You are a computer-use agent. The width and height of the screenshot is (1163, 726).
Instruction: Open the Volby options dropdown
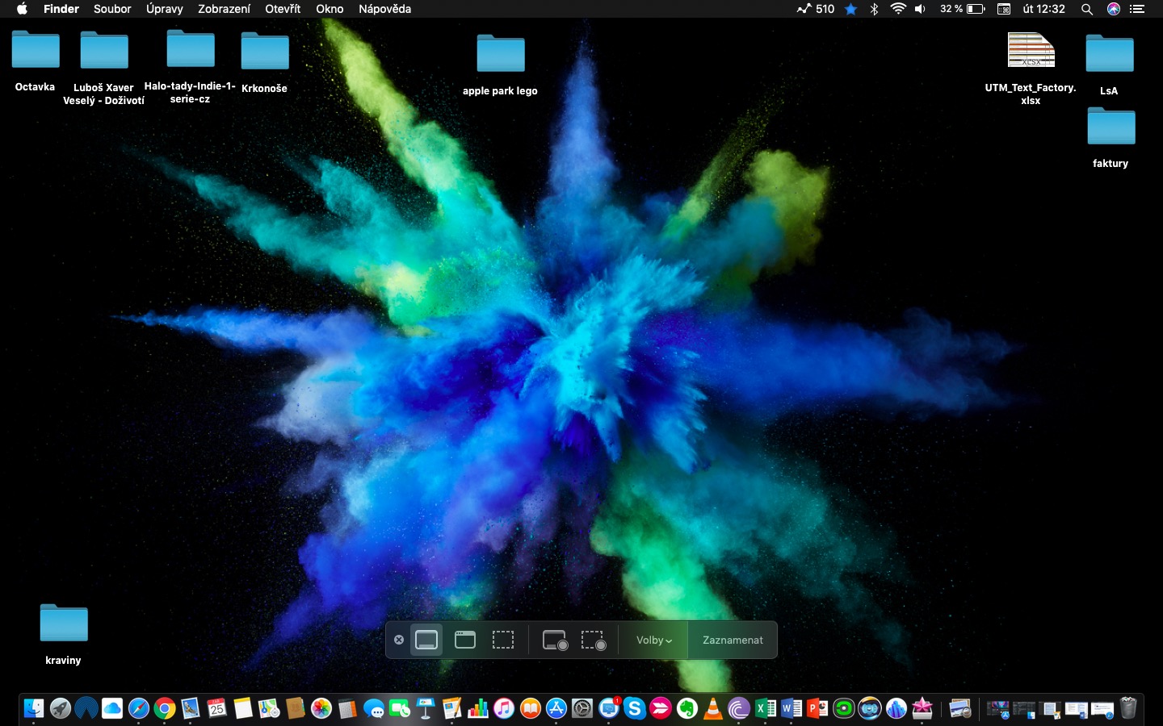click(x=653, y=639)
